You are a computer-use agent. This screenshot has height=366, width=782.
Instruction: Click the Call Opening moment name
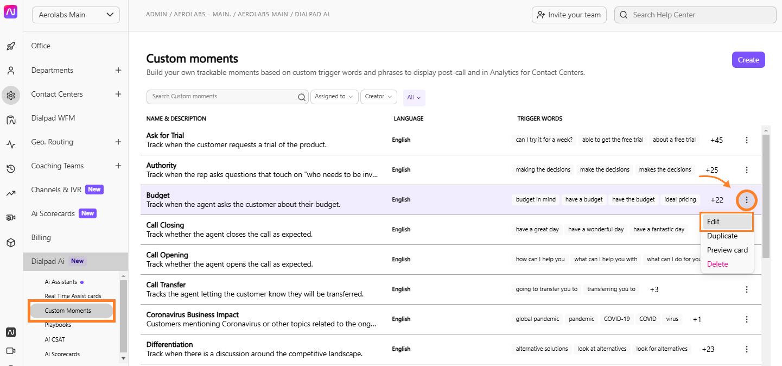pyautogui.click(x=167, y=255)
